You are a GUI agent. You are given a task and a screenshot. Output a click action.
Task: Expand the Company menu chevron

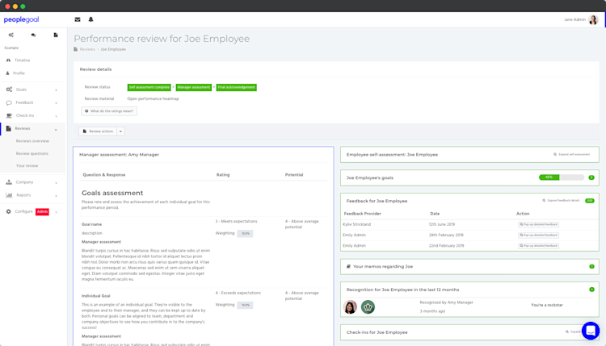pyautogui.click(x=56, y=183)
